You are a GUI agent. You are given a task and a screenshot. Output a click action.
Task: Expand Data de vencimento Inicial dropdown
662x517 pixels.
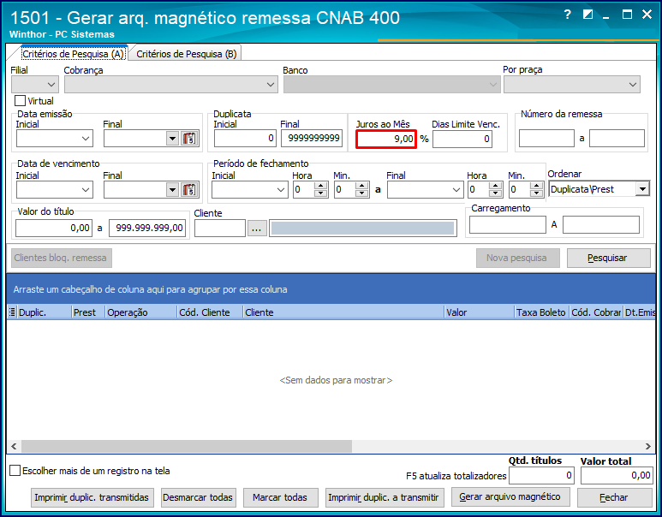pos(86,190)
